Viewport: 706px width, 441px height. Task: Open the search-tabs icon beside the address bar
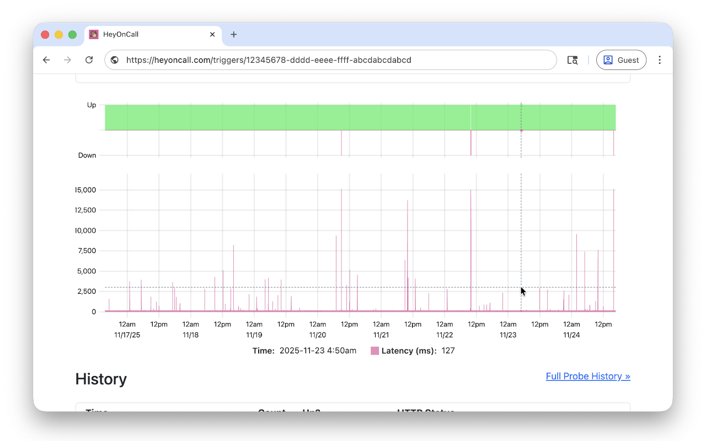coord(573,60)
